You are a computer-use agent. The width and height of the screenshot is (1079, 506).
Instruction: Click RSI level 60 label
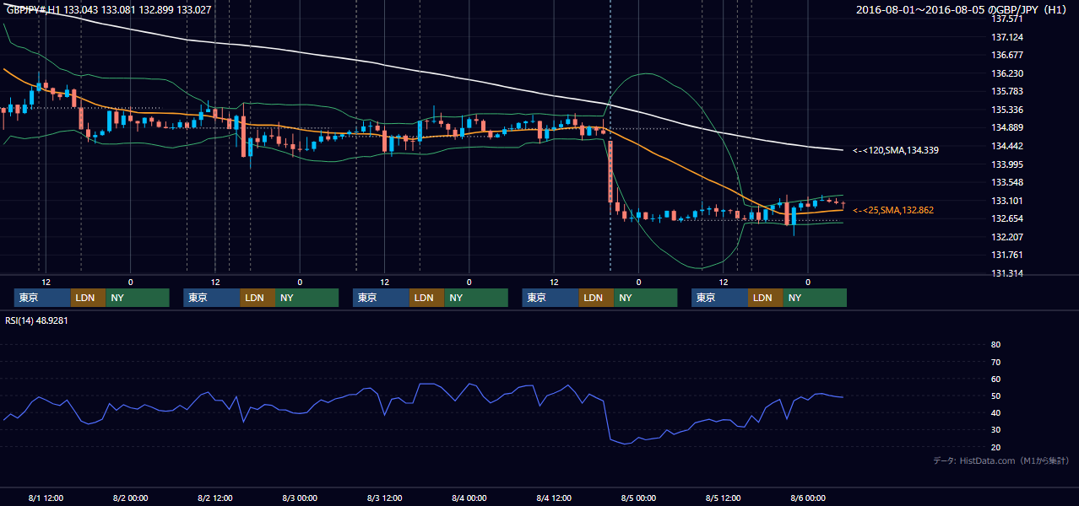[x=995, y=379]
